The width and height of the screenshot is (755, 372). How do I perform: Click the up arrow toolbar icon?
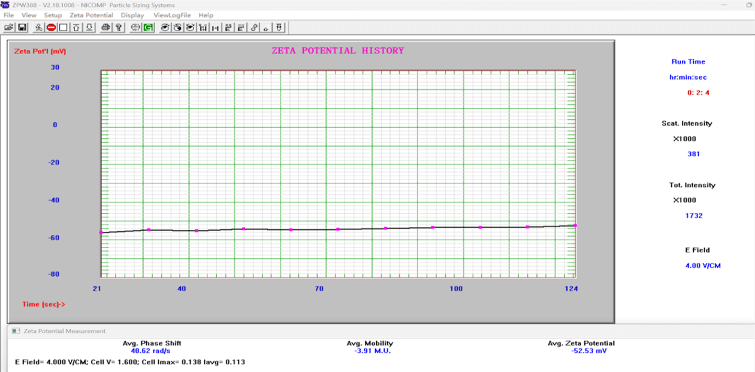[76, 28]
